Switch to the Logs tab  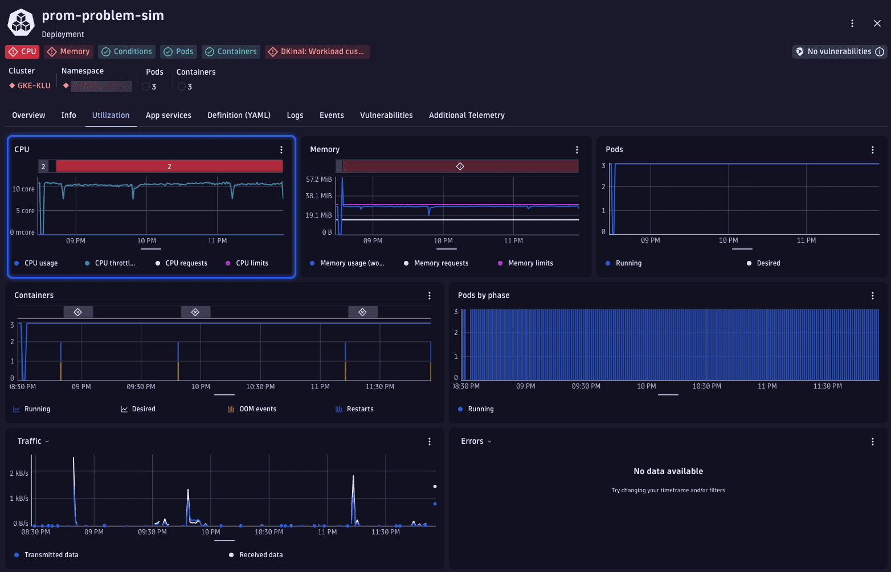coord(295,115)
